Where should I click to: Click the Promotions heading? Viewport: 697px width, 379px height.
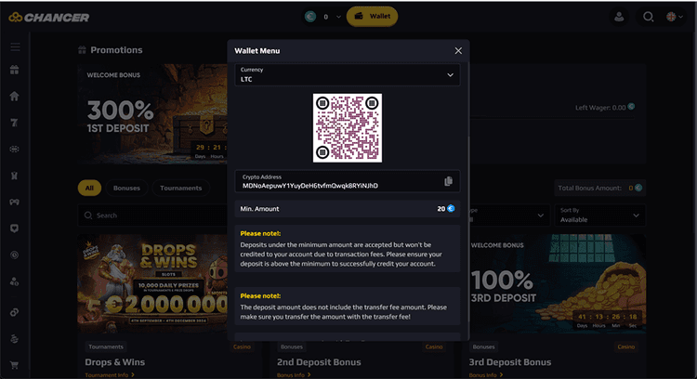tap(116, 50)
